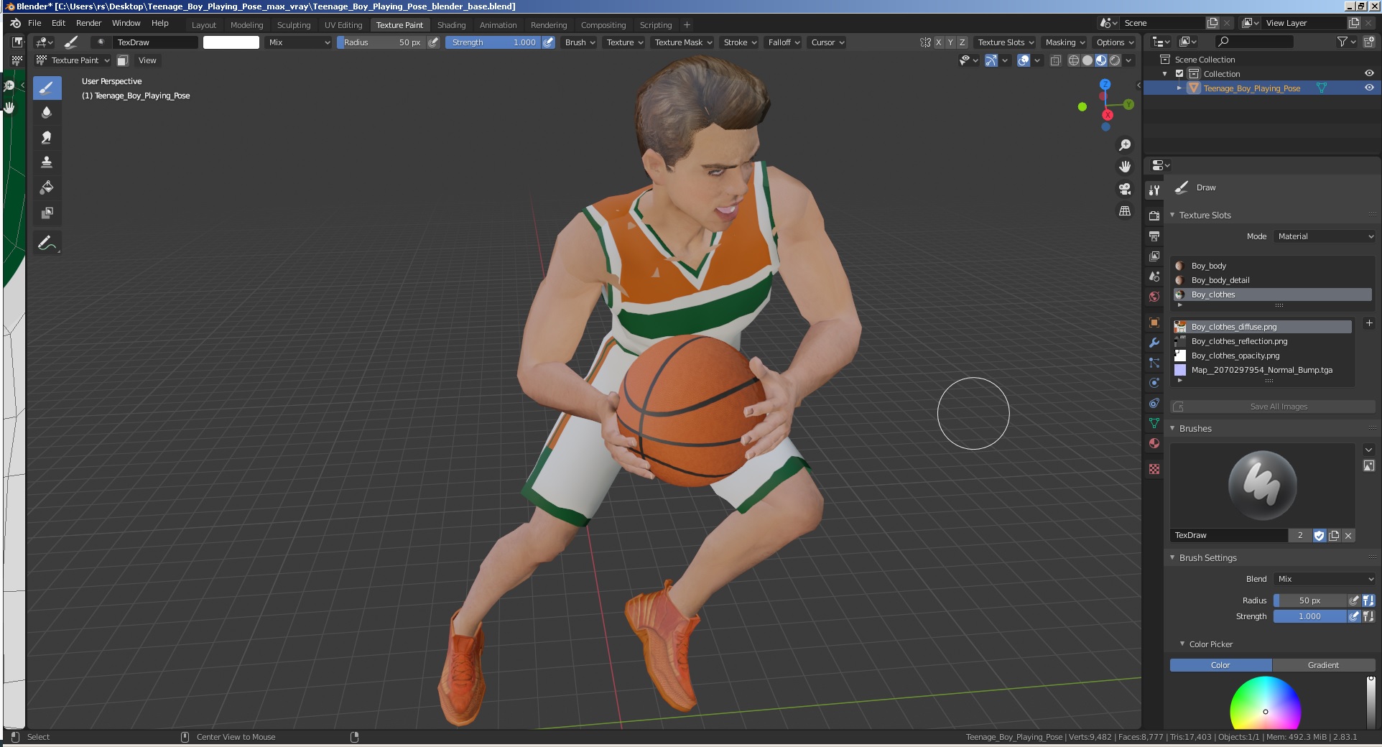Open the Active Tool properties tab
The image size is (1382, 747).
(x=1154, y=190)
